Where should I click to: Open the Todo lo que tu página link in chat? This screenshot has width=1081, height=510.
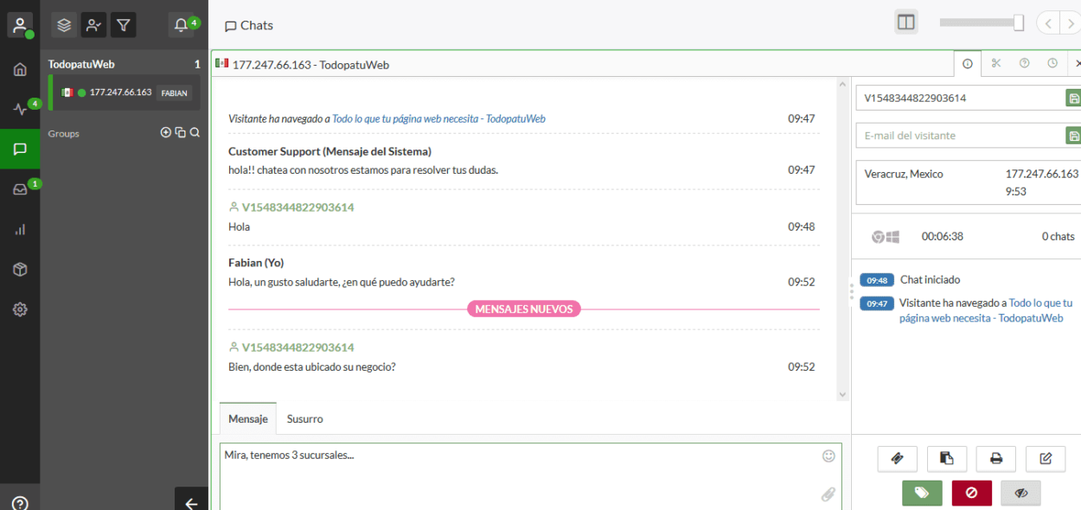(438, 119)
